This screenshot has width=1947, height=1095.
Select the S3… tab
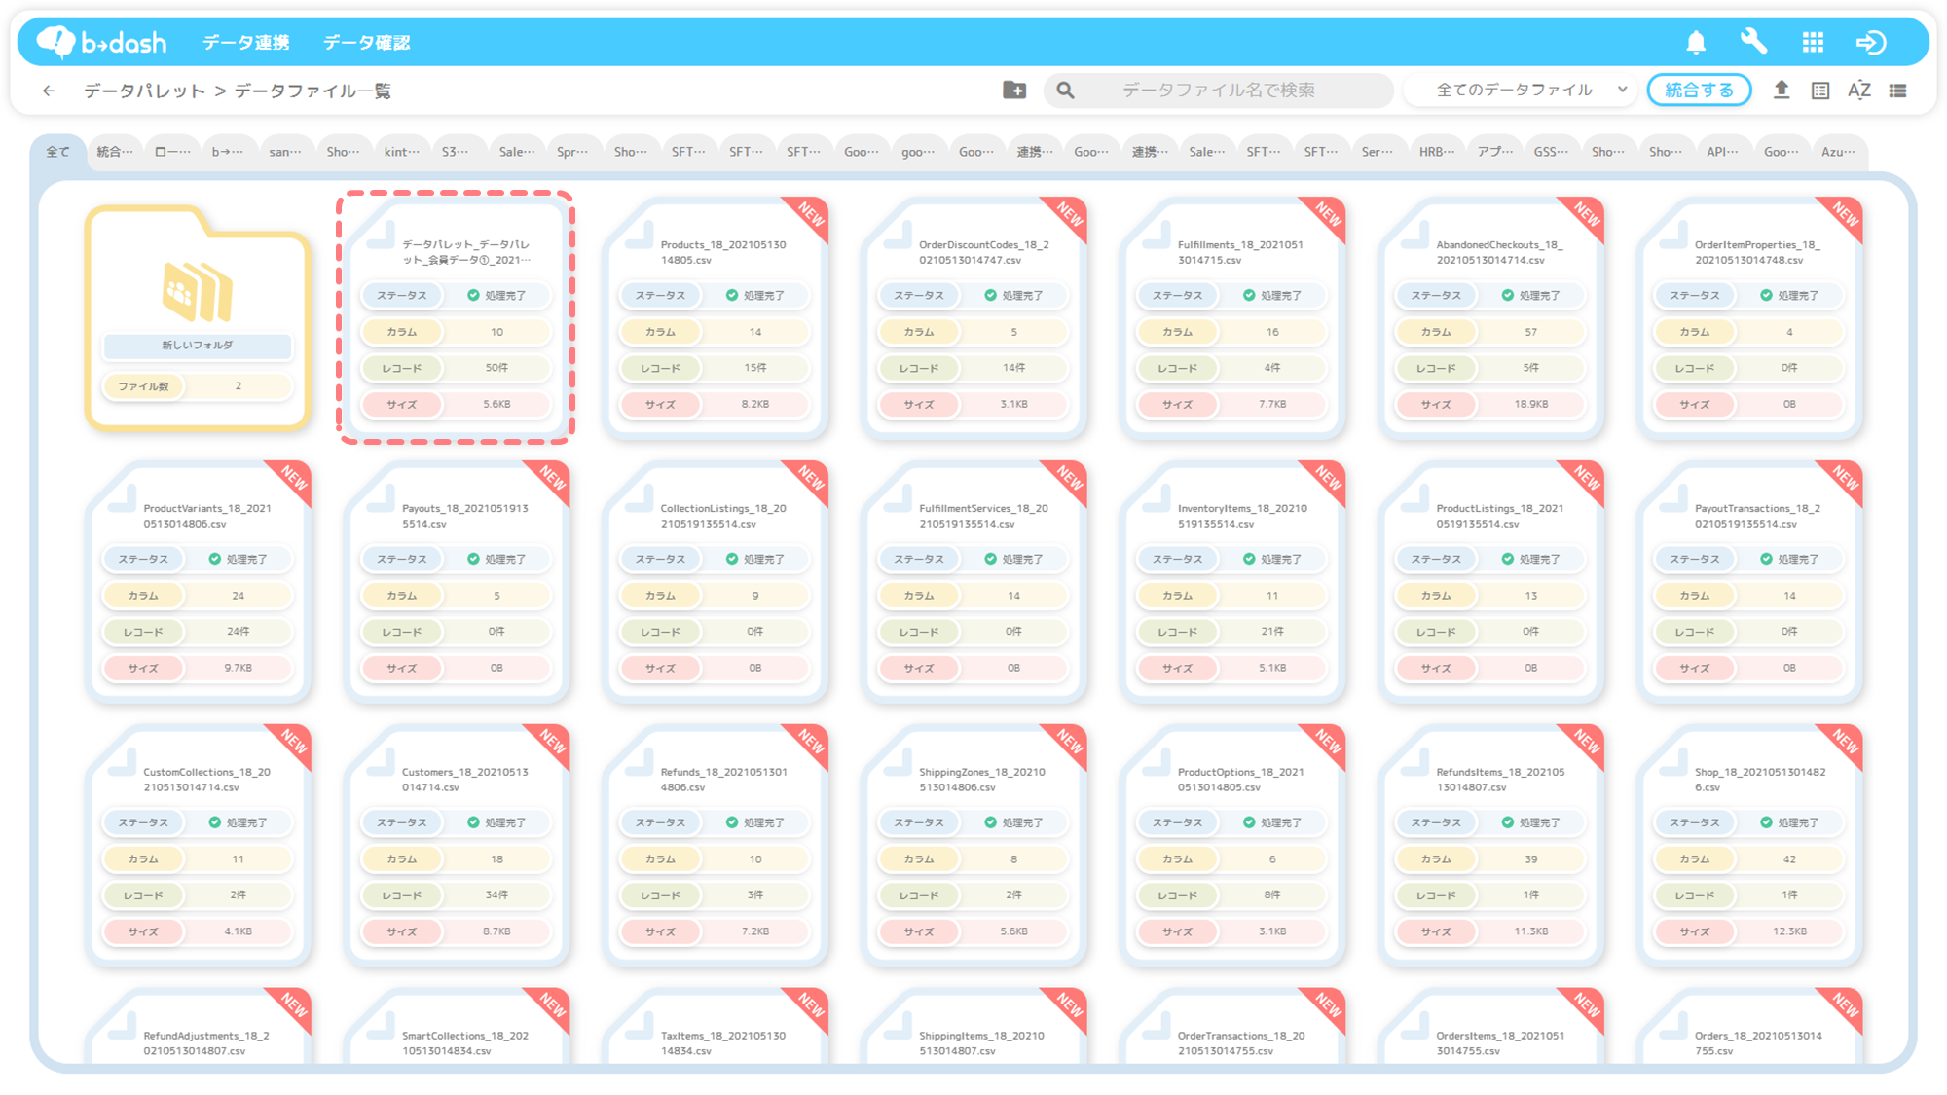pyautogui.click(x=455, y=151)
